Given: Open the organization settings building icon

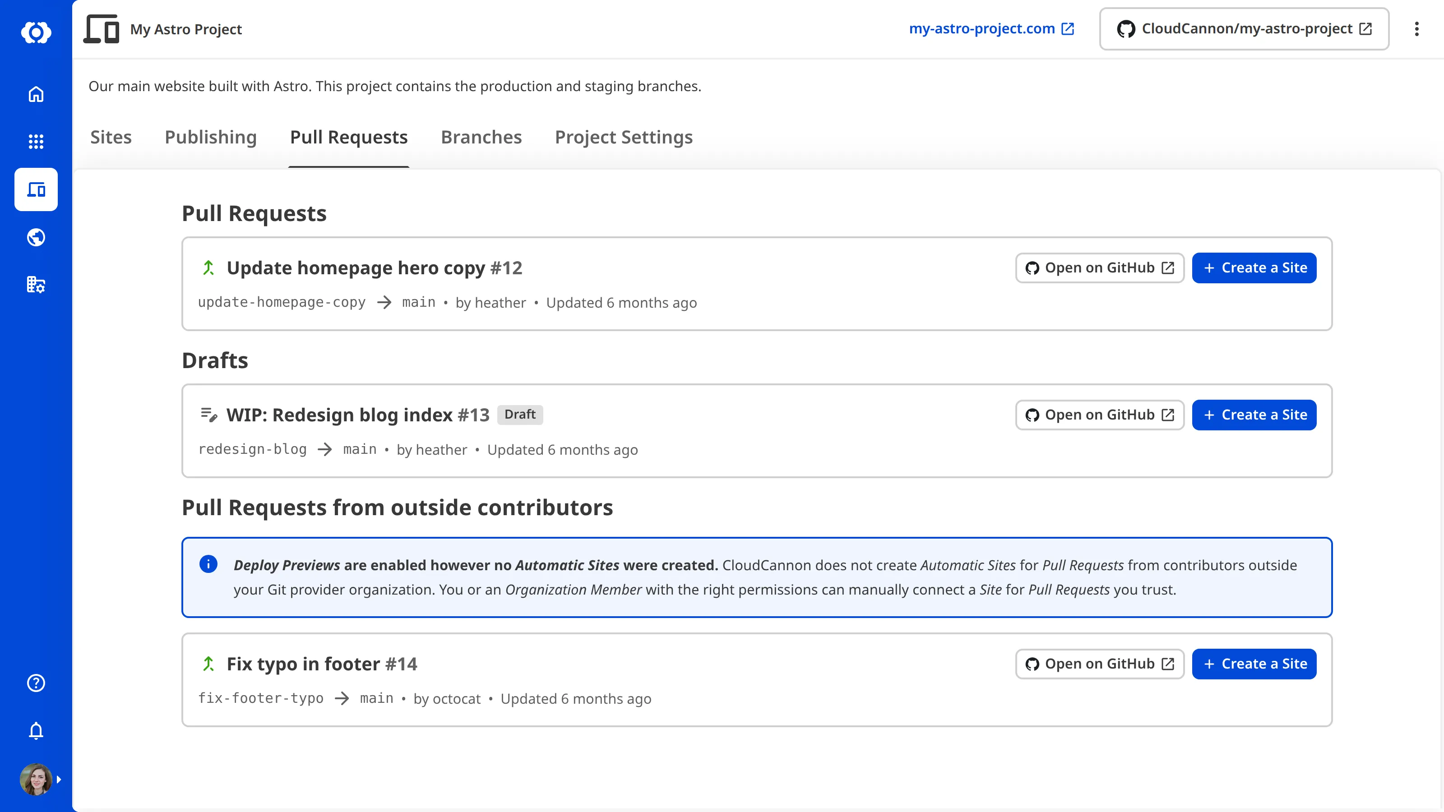Looking at the screenshot, I should pos(36,285).
